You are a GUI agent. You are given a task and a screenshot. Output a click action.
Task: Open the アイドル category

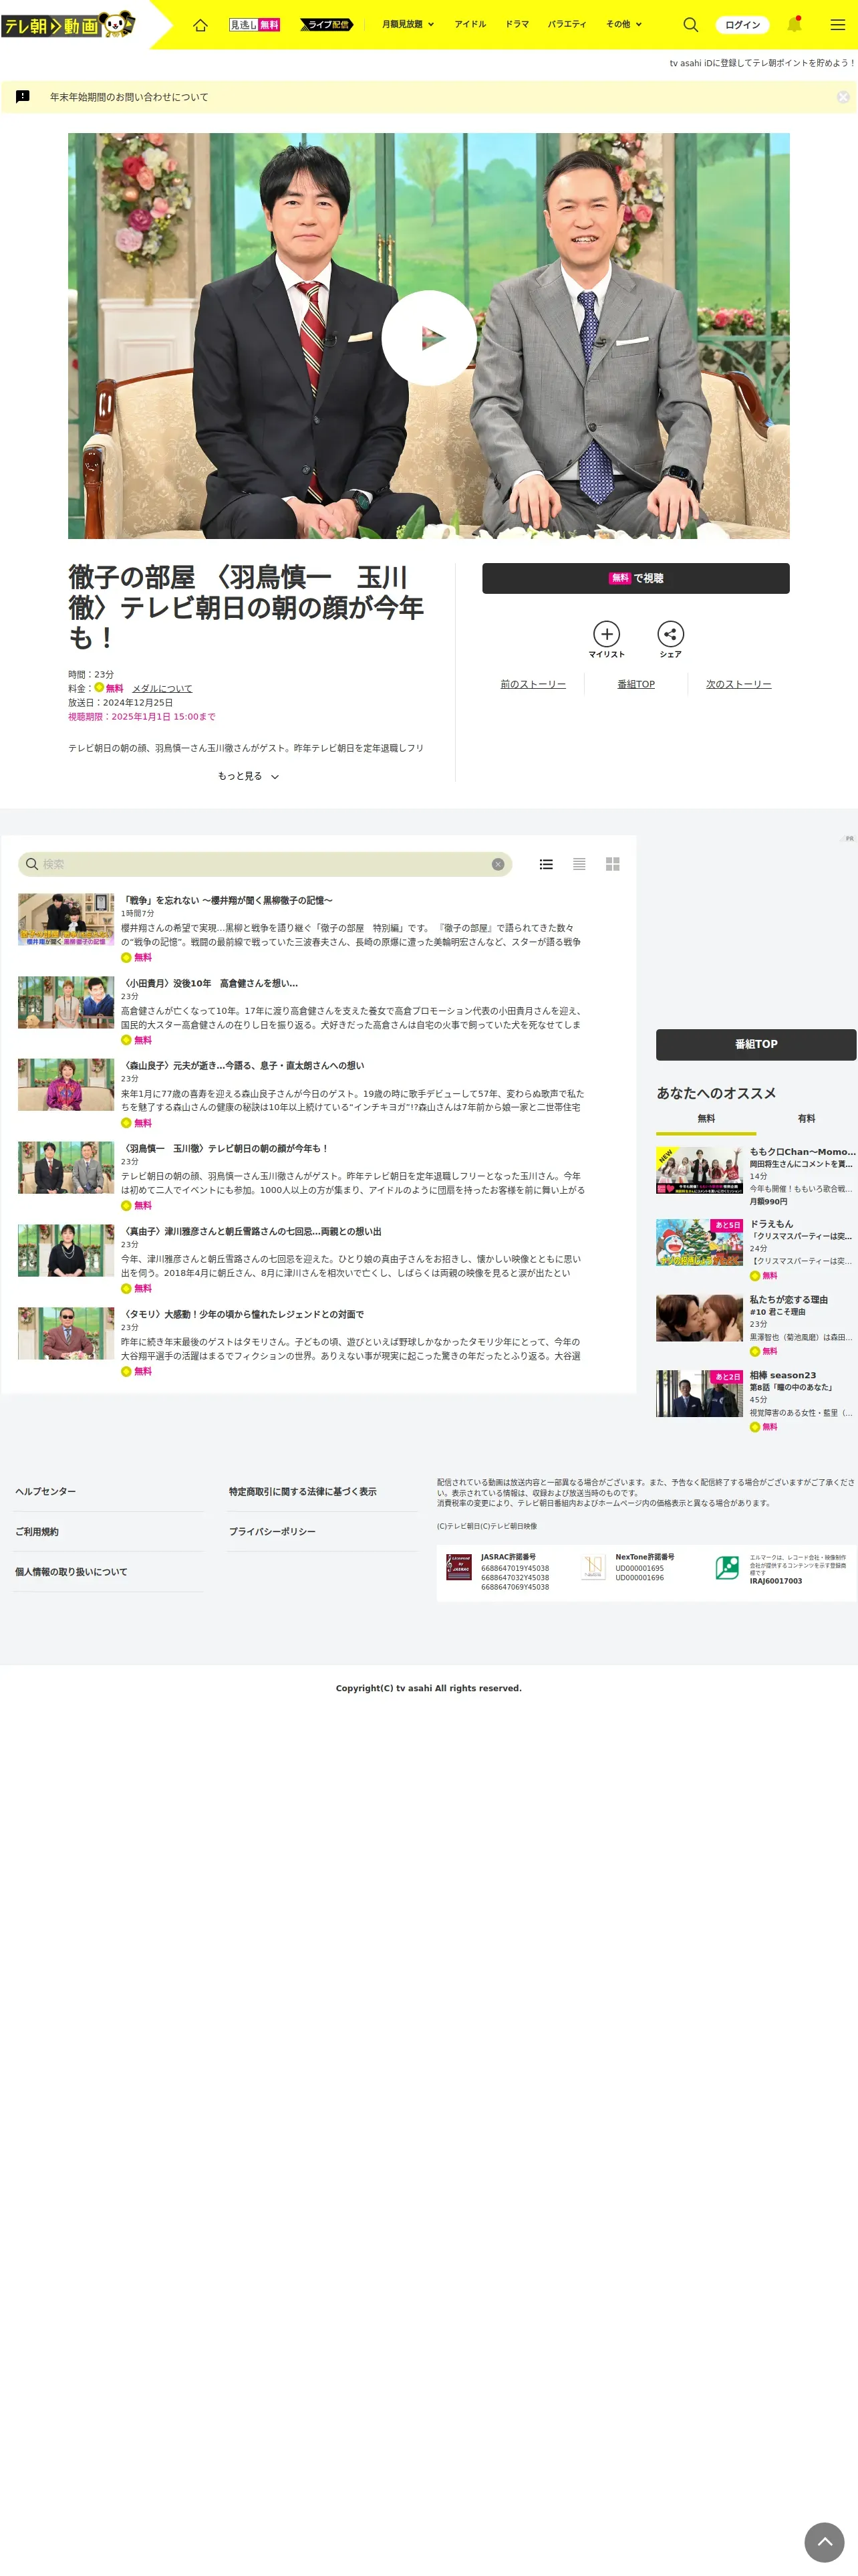[470, 24]
